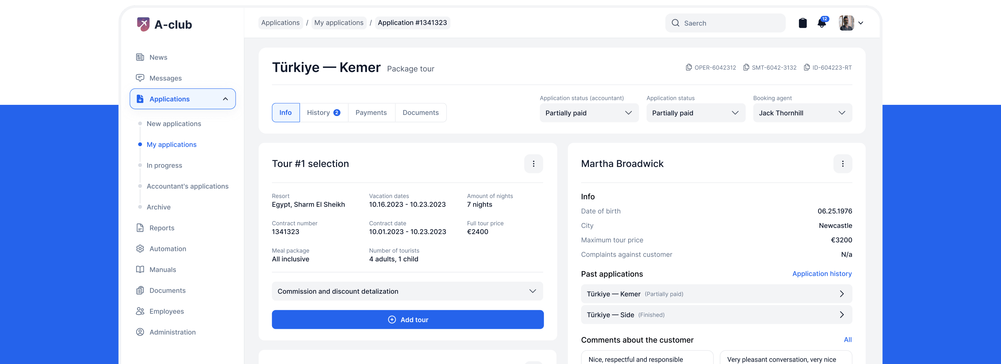Click into the search input field
This screenshot has width=1001, height=364.
tap(725, 23)
